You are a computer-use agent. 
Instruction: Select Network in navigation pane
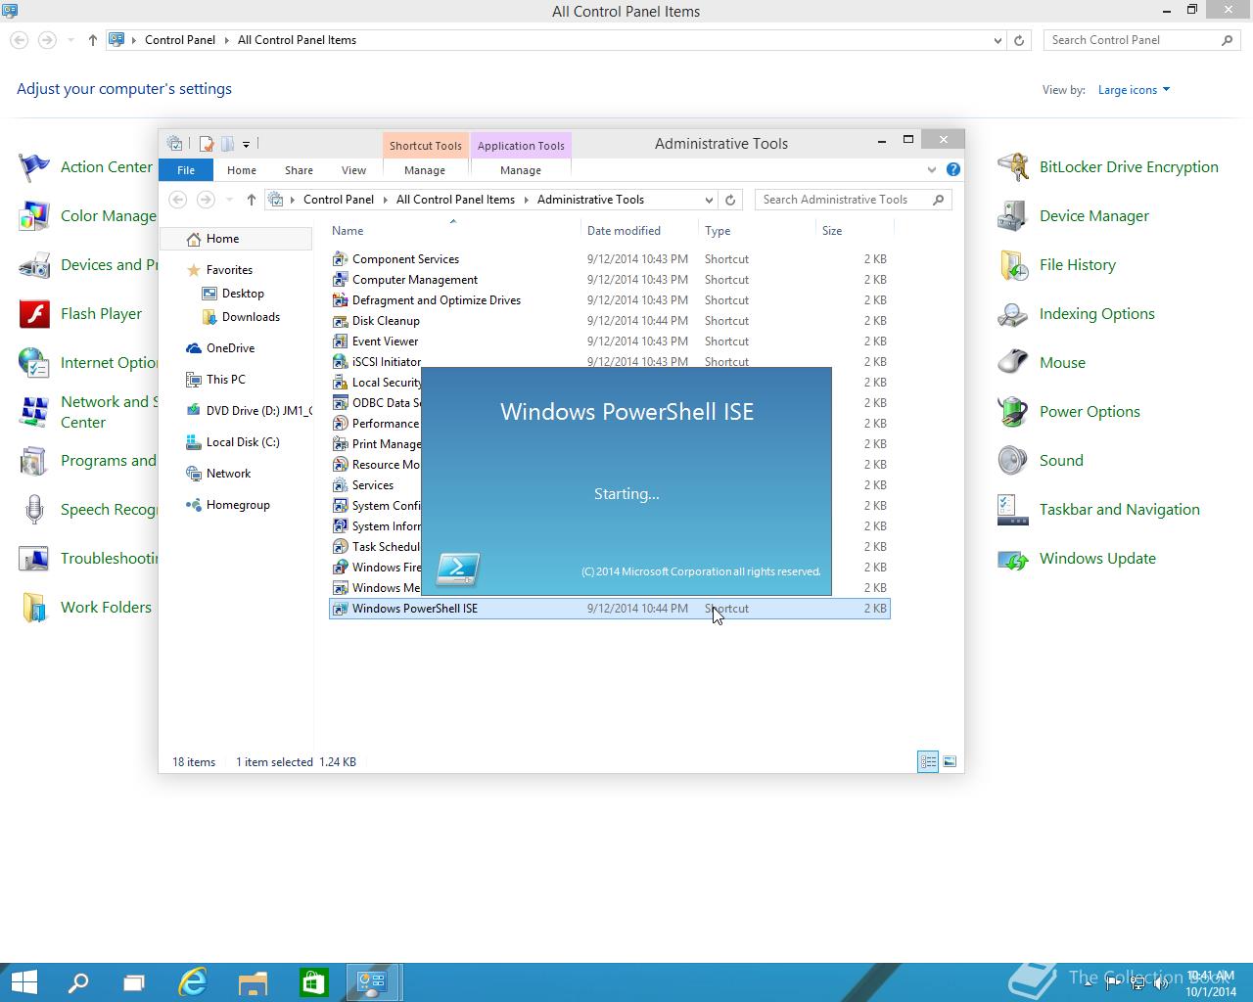[228, 474]
